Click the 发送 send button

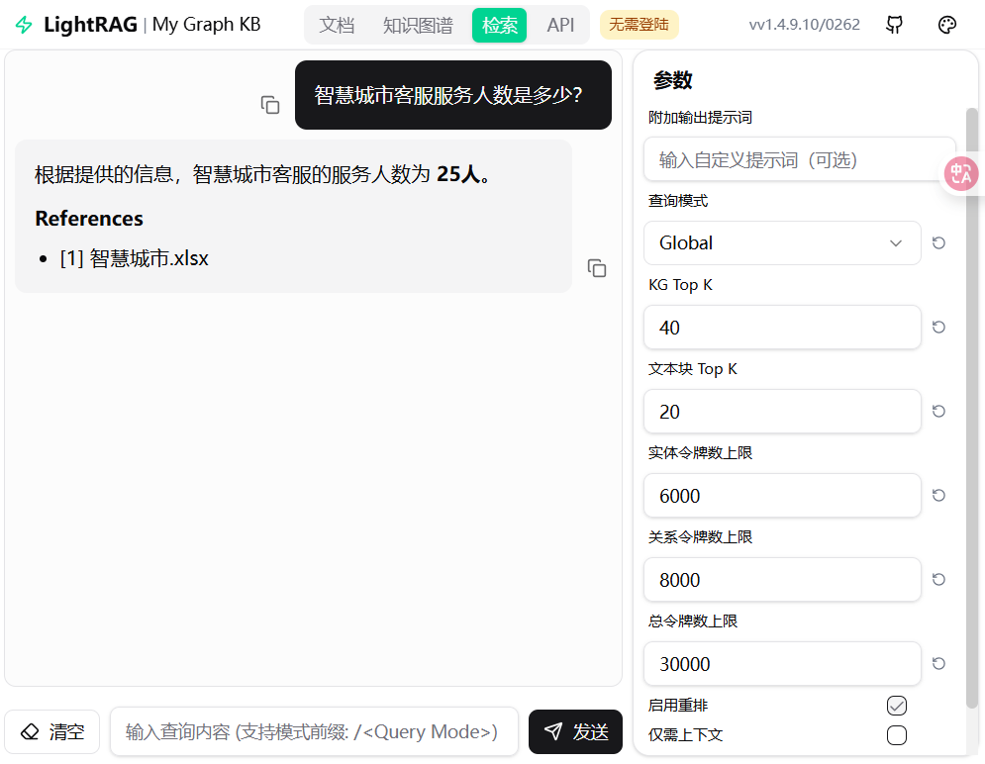[575, 732]
